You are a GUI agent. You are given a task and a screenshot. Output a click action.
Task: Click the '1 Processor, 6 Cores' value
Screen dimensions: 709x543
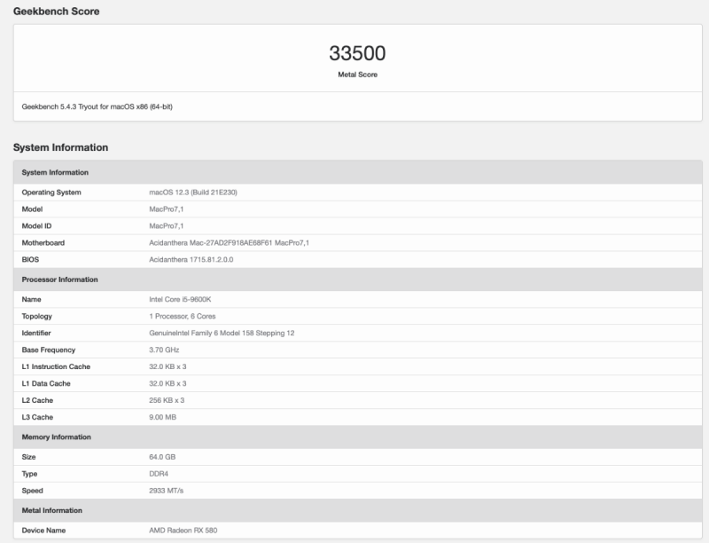(x=183, y=316)
